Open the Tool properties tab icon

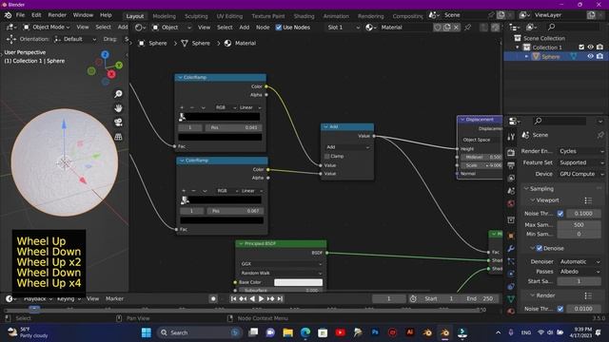[511, 137]
